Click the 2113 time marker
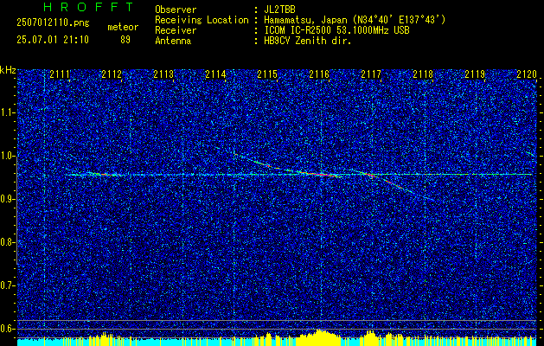Screen dimensions: 544x346 click(x=163, y=74)
